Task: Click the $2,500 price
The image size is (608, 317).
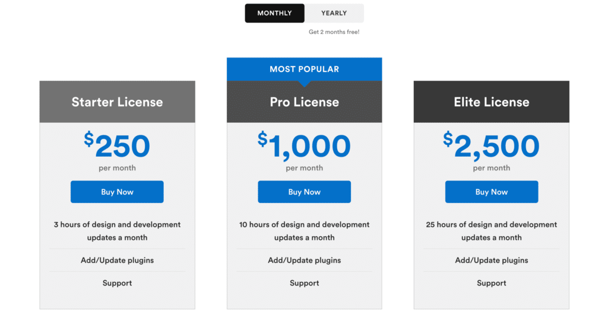Action: 491,145
